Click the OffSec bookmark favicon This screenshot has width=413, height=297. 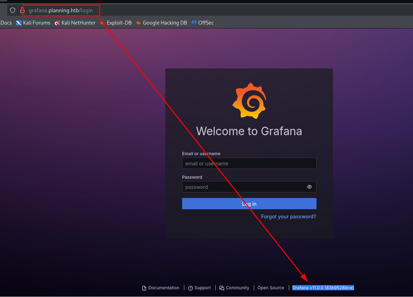pos(194,23)
